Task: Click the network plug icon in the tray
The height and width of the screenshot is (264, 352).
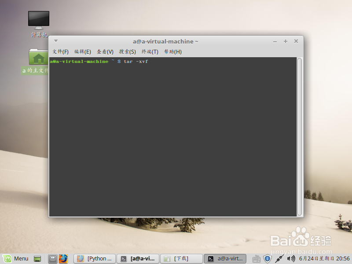Action: [x=279, y=259]
